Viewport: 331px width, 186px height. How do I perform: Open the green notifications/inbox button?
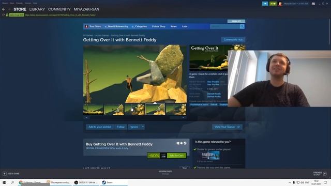pos(273,4)
